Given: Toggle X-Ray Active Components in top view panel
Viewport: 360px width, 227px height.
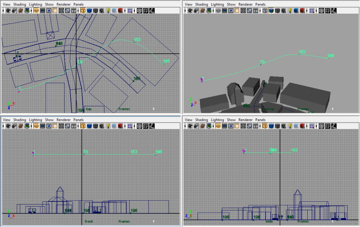Looking at the screenshot, I should (146, 10).
